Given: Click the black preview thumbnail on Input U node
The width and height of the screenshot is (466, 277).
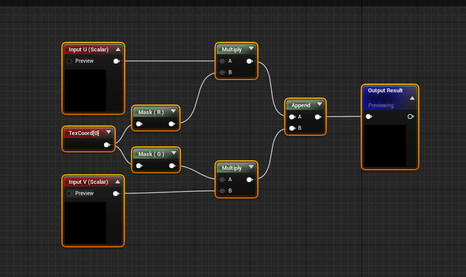Looking at the screenshot, I should point(85,91).
